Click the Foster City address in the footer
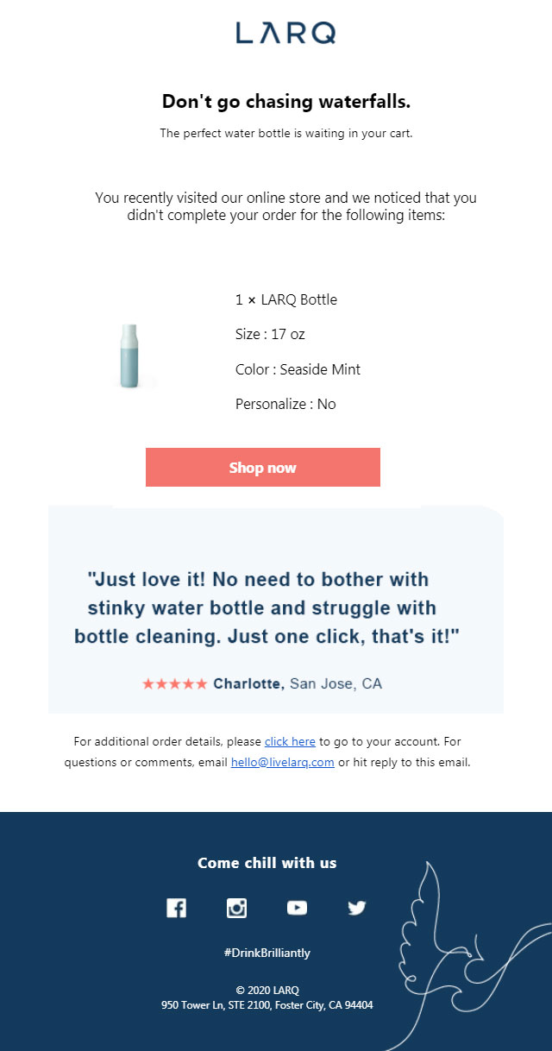This screenshot has height=1051, width=552. pyautogui.click(x=268, y=1004)
